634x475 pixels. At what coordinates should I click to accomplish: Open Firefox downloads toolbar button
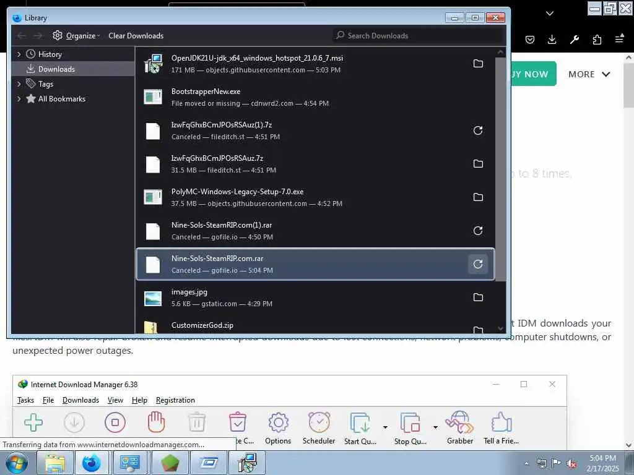click(x=552, y=39)
